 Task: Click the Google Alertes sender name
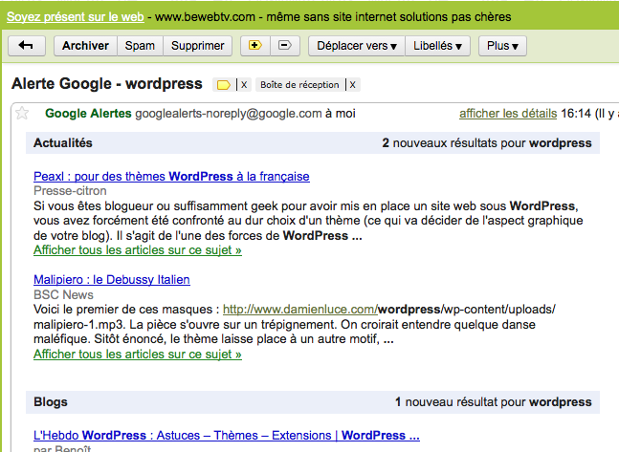(88, 114)
